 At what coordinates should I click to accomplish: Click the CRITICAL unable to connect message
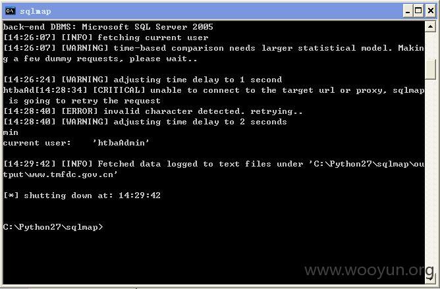point(214,95)
